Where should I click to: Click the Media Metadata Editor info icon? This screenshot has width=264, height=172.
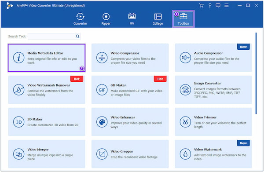tap(18, 58)
